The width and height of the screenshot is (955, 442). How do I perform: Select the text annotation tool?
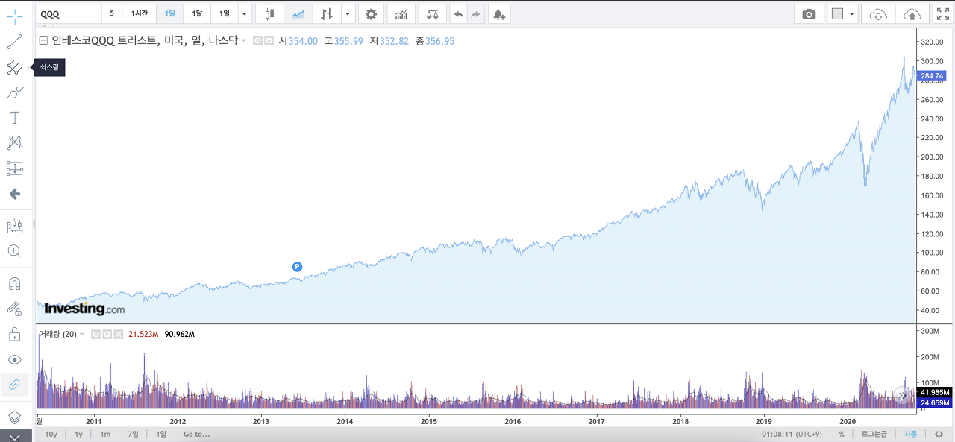point(14,118)
